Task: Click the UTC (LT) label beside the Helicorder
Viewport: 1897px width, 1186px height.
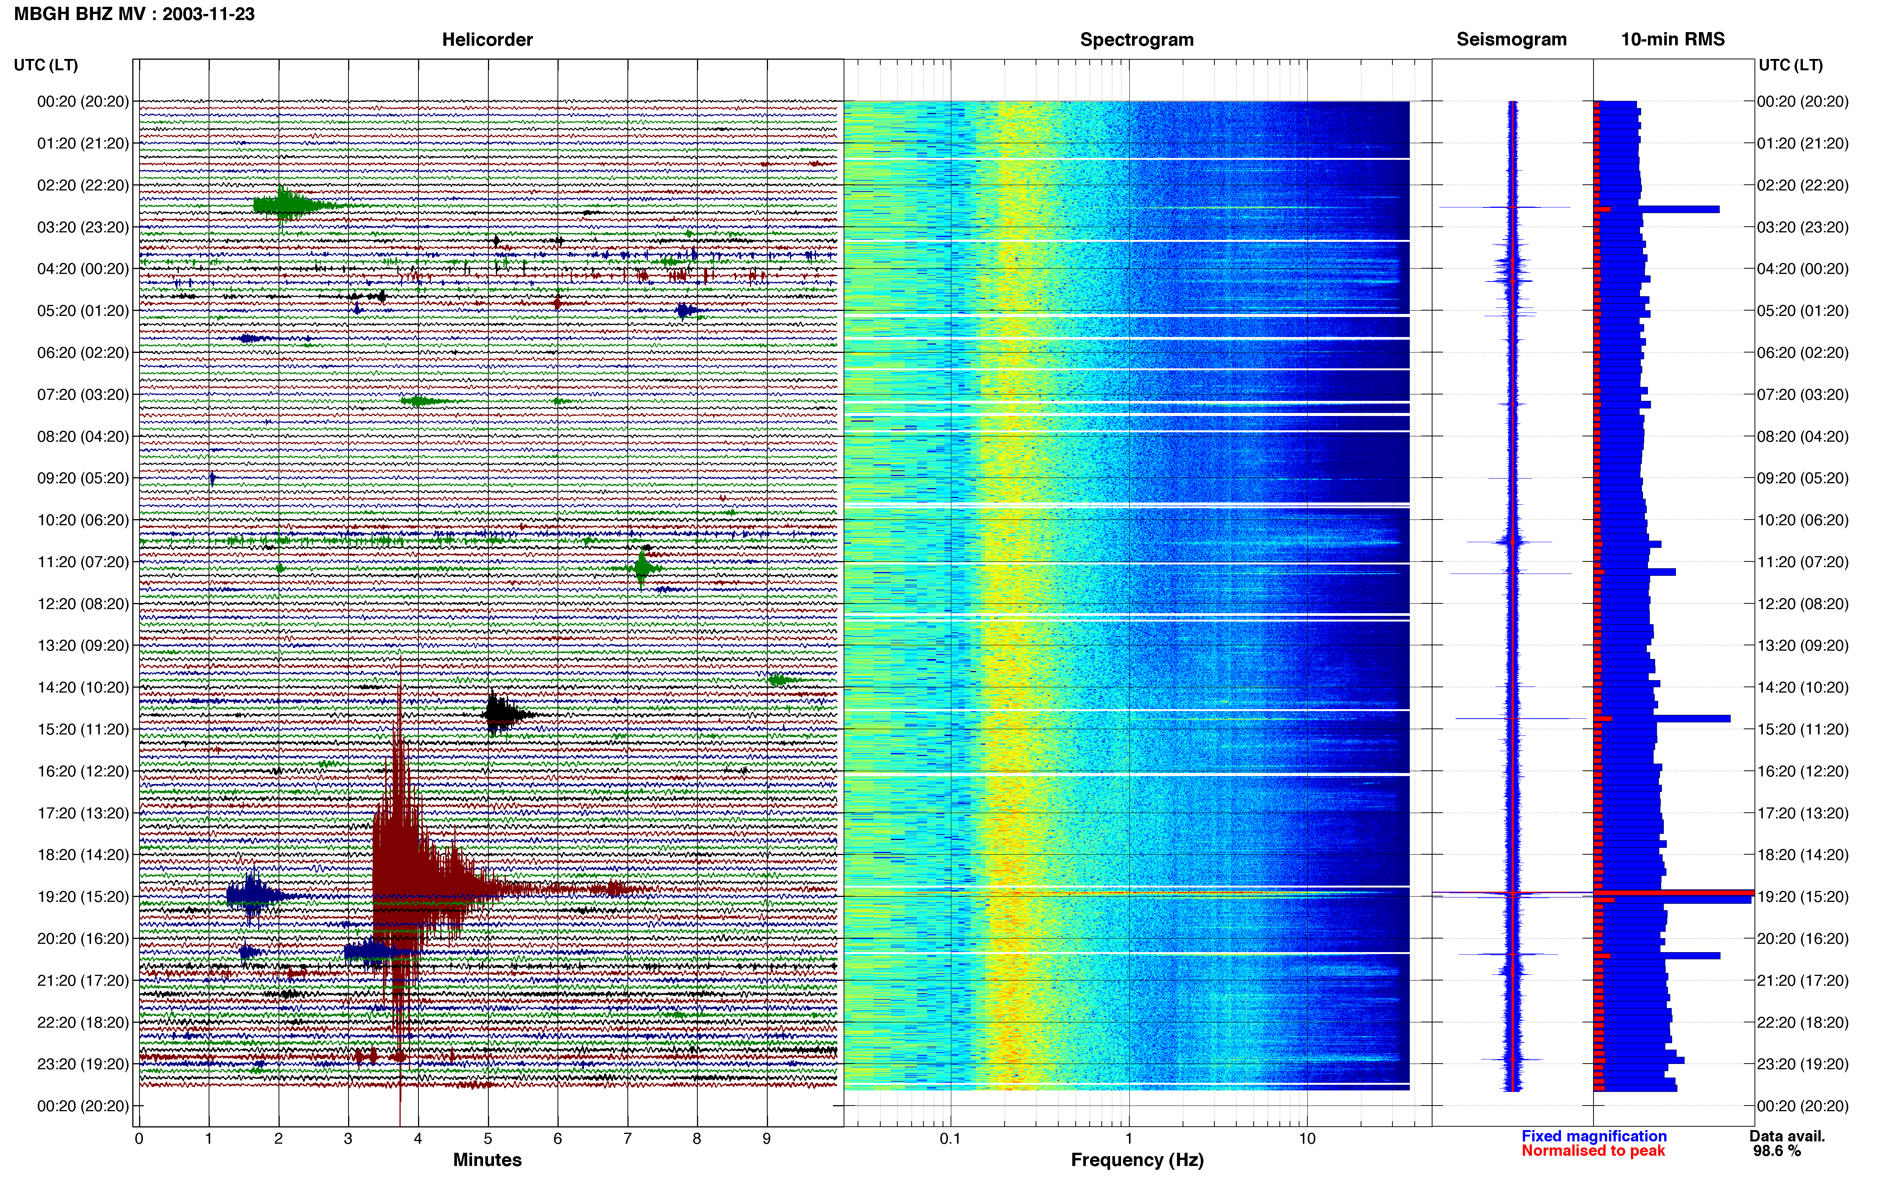Action: click(x=45, y=65)
